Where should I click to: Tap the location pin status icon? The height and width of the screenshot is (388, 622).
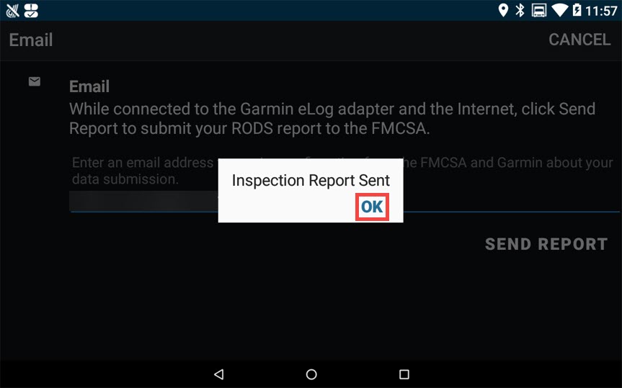[x=503, y=10]
